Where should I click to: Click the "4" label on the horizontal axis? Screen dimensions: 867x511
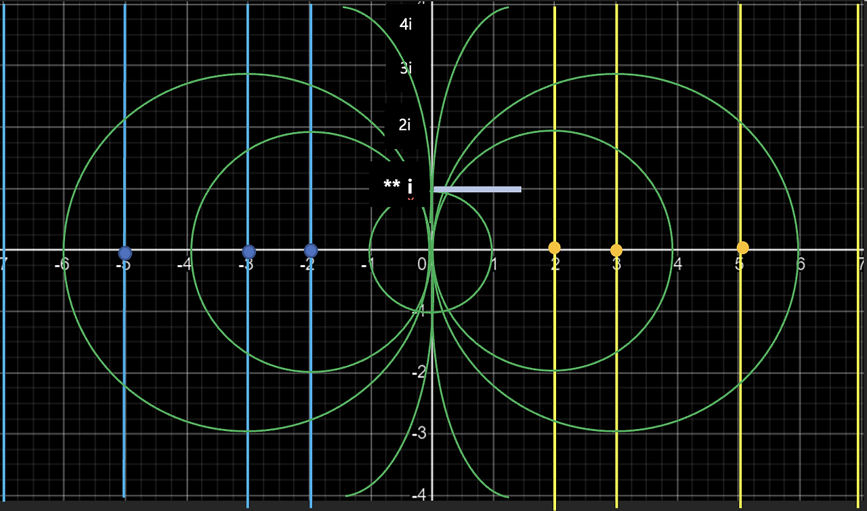[678, 264]
